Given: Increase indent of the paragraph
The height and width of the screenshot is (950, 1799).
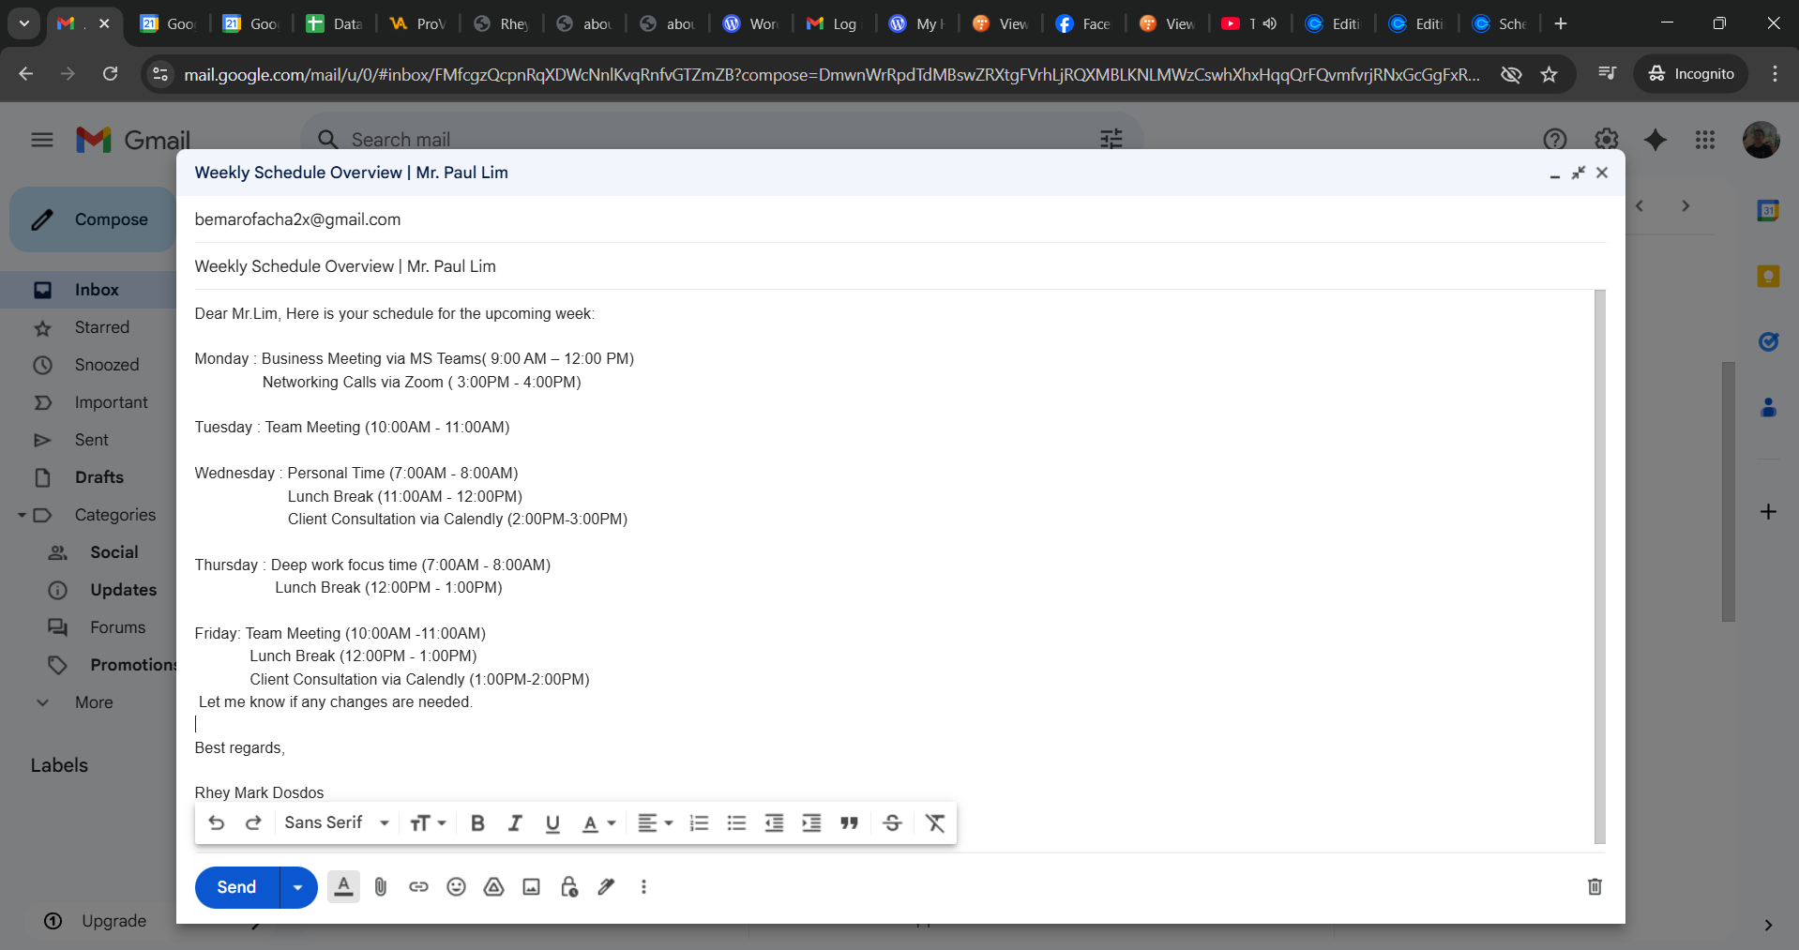Looking at the screenshot, I should pyautogui.click(x=811, y=822).
